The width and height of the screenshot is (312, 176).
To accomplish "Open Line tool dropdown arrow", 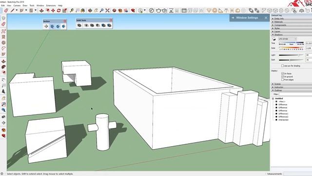I will coord(17,10).
